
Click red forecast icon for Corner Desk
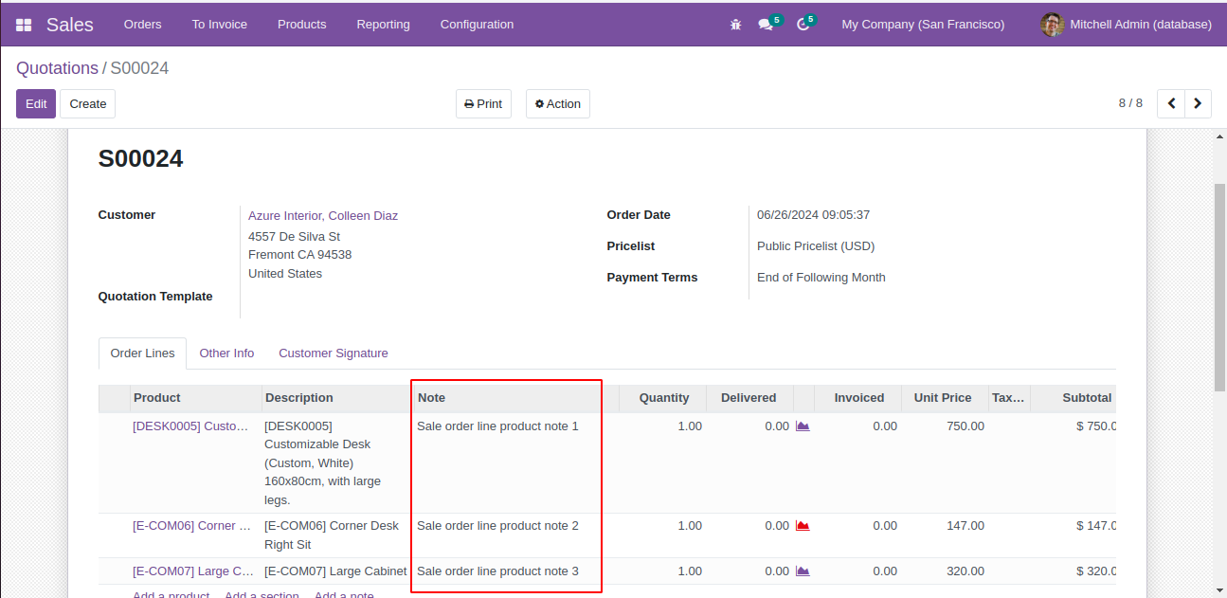point(803,526)
